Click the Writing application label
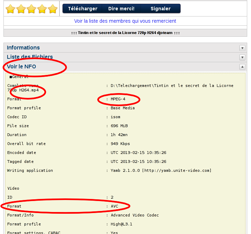 pyautogui.click(x=30, y=171)
